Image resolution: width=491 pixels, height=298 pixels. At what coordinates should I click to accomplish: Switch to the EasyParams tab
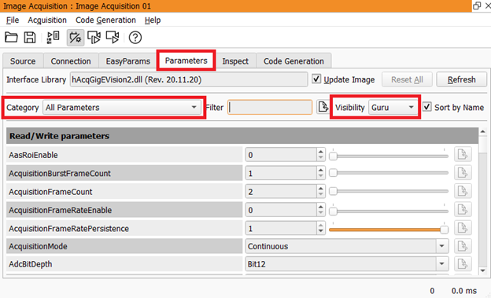(127, 61)
